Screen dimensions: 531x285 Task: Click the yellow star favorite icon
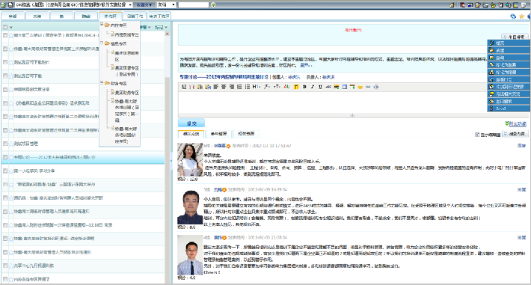tap(522, 16)
